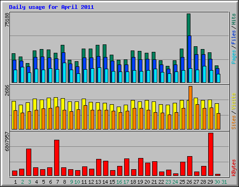This screenshot has height=187, width=239.
Task: Click the 'KBytes' legend label
Action: [233, 168]
